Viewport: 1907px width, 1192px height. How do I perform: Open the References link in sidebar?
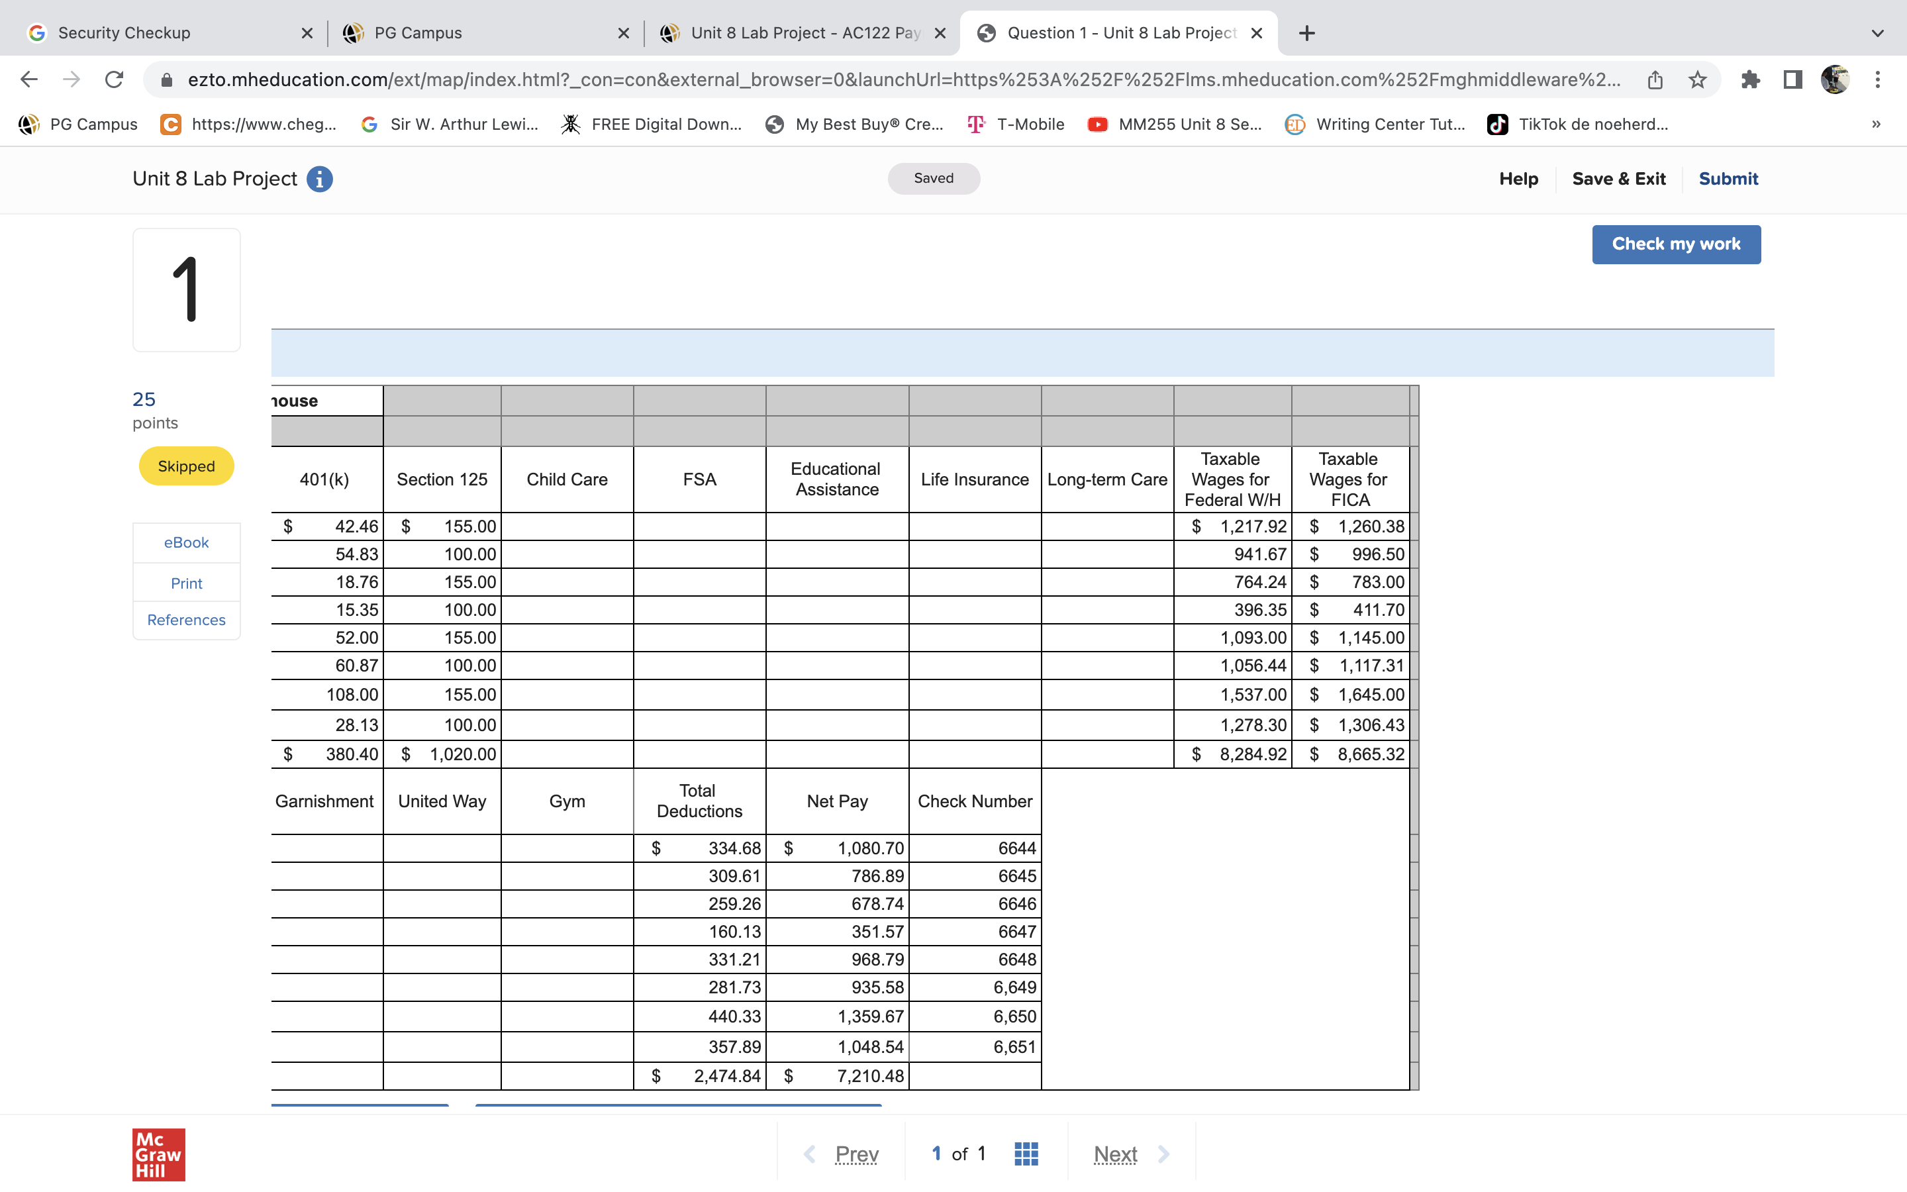click(186, 620)
